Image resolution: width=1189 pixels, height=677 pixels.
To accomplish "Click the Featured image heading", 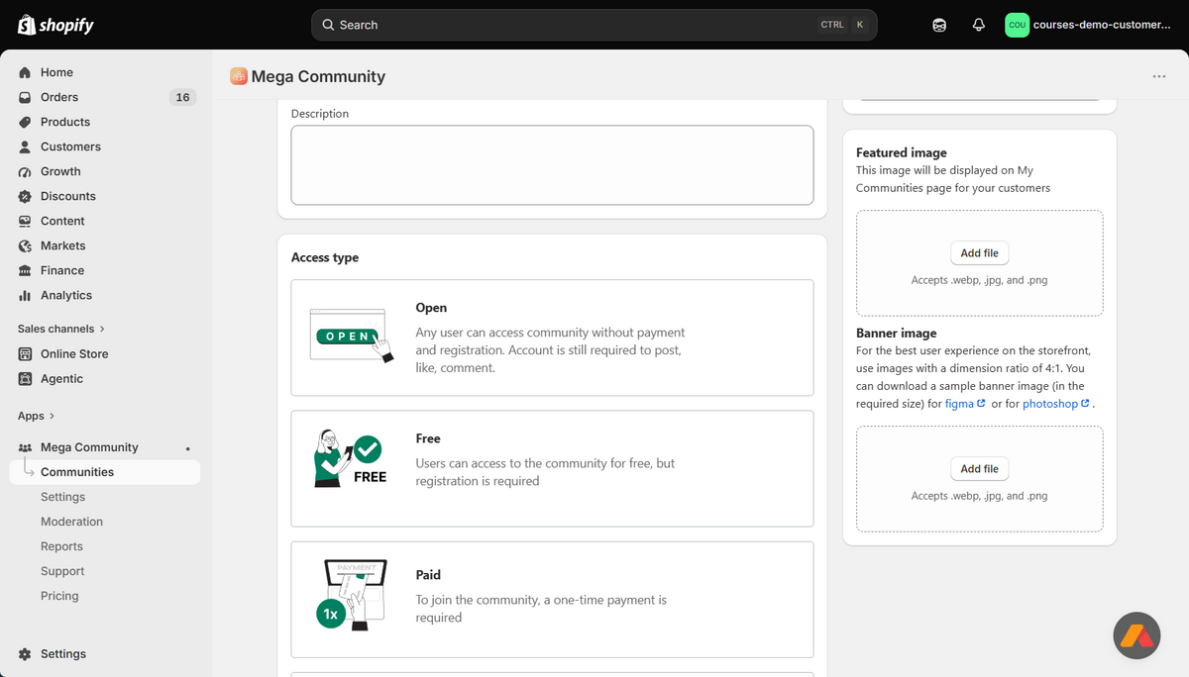I will (902, 152).
